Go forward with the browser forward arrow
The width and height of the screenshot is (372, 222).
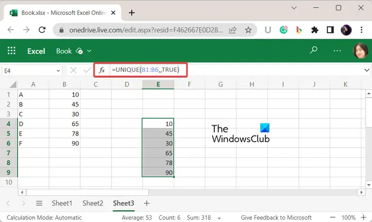point(27,30)
